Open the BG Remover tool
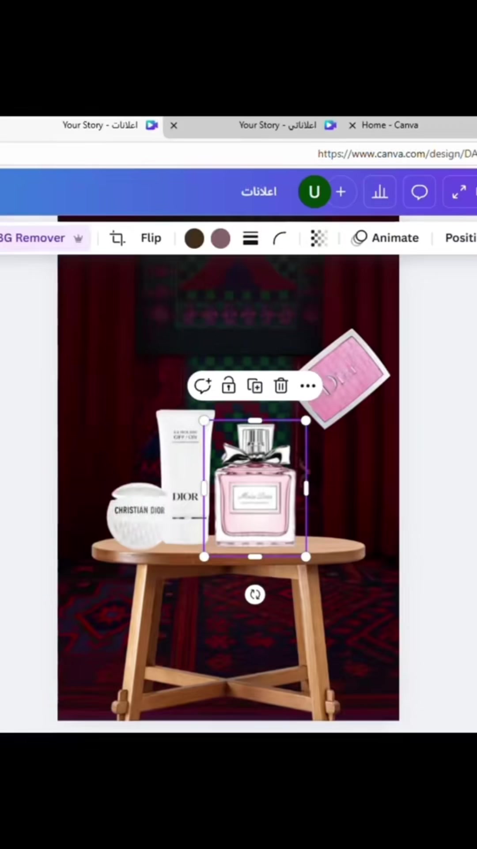Image resolution: width=477 pixels, height=849 pixels. pyautogui.click(x=43, y=238)
